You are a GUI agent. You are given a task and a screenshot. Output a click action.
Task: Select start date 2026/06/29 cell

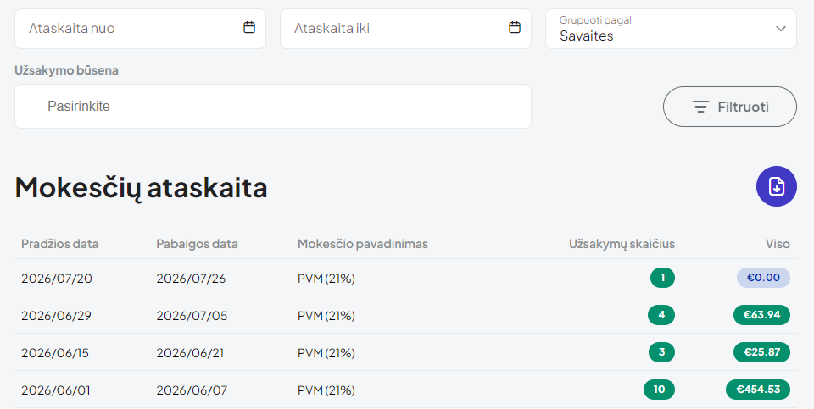(x=56, y=316)
